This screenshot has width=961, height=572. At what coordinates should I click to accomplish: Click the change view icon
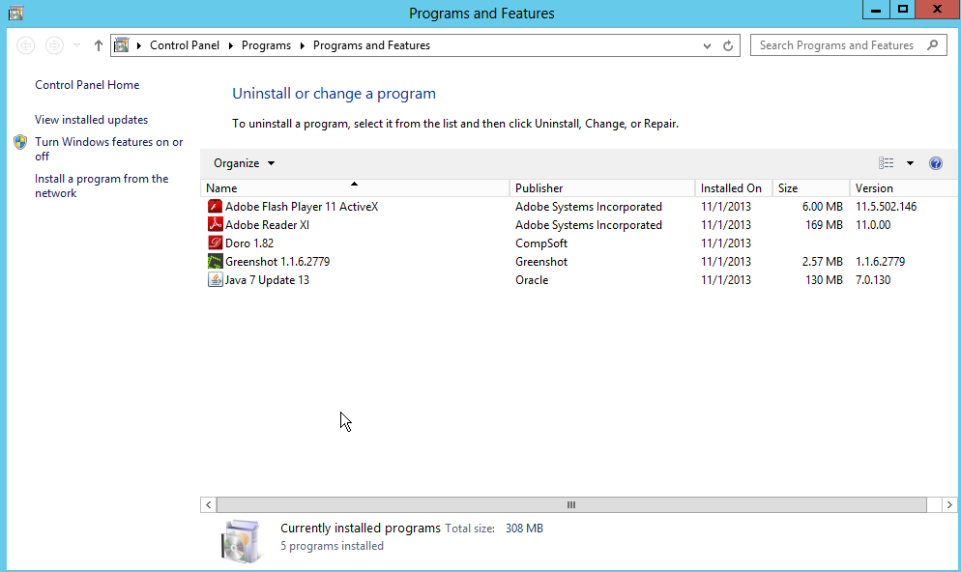click(886, 163)
